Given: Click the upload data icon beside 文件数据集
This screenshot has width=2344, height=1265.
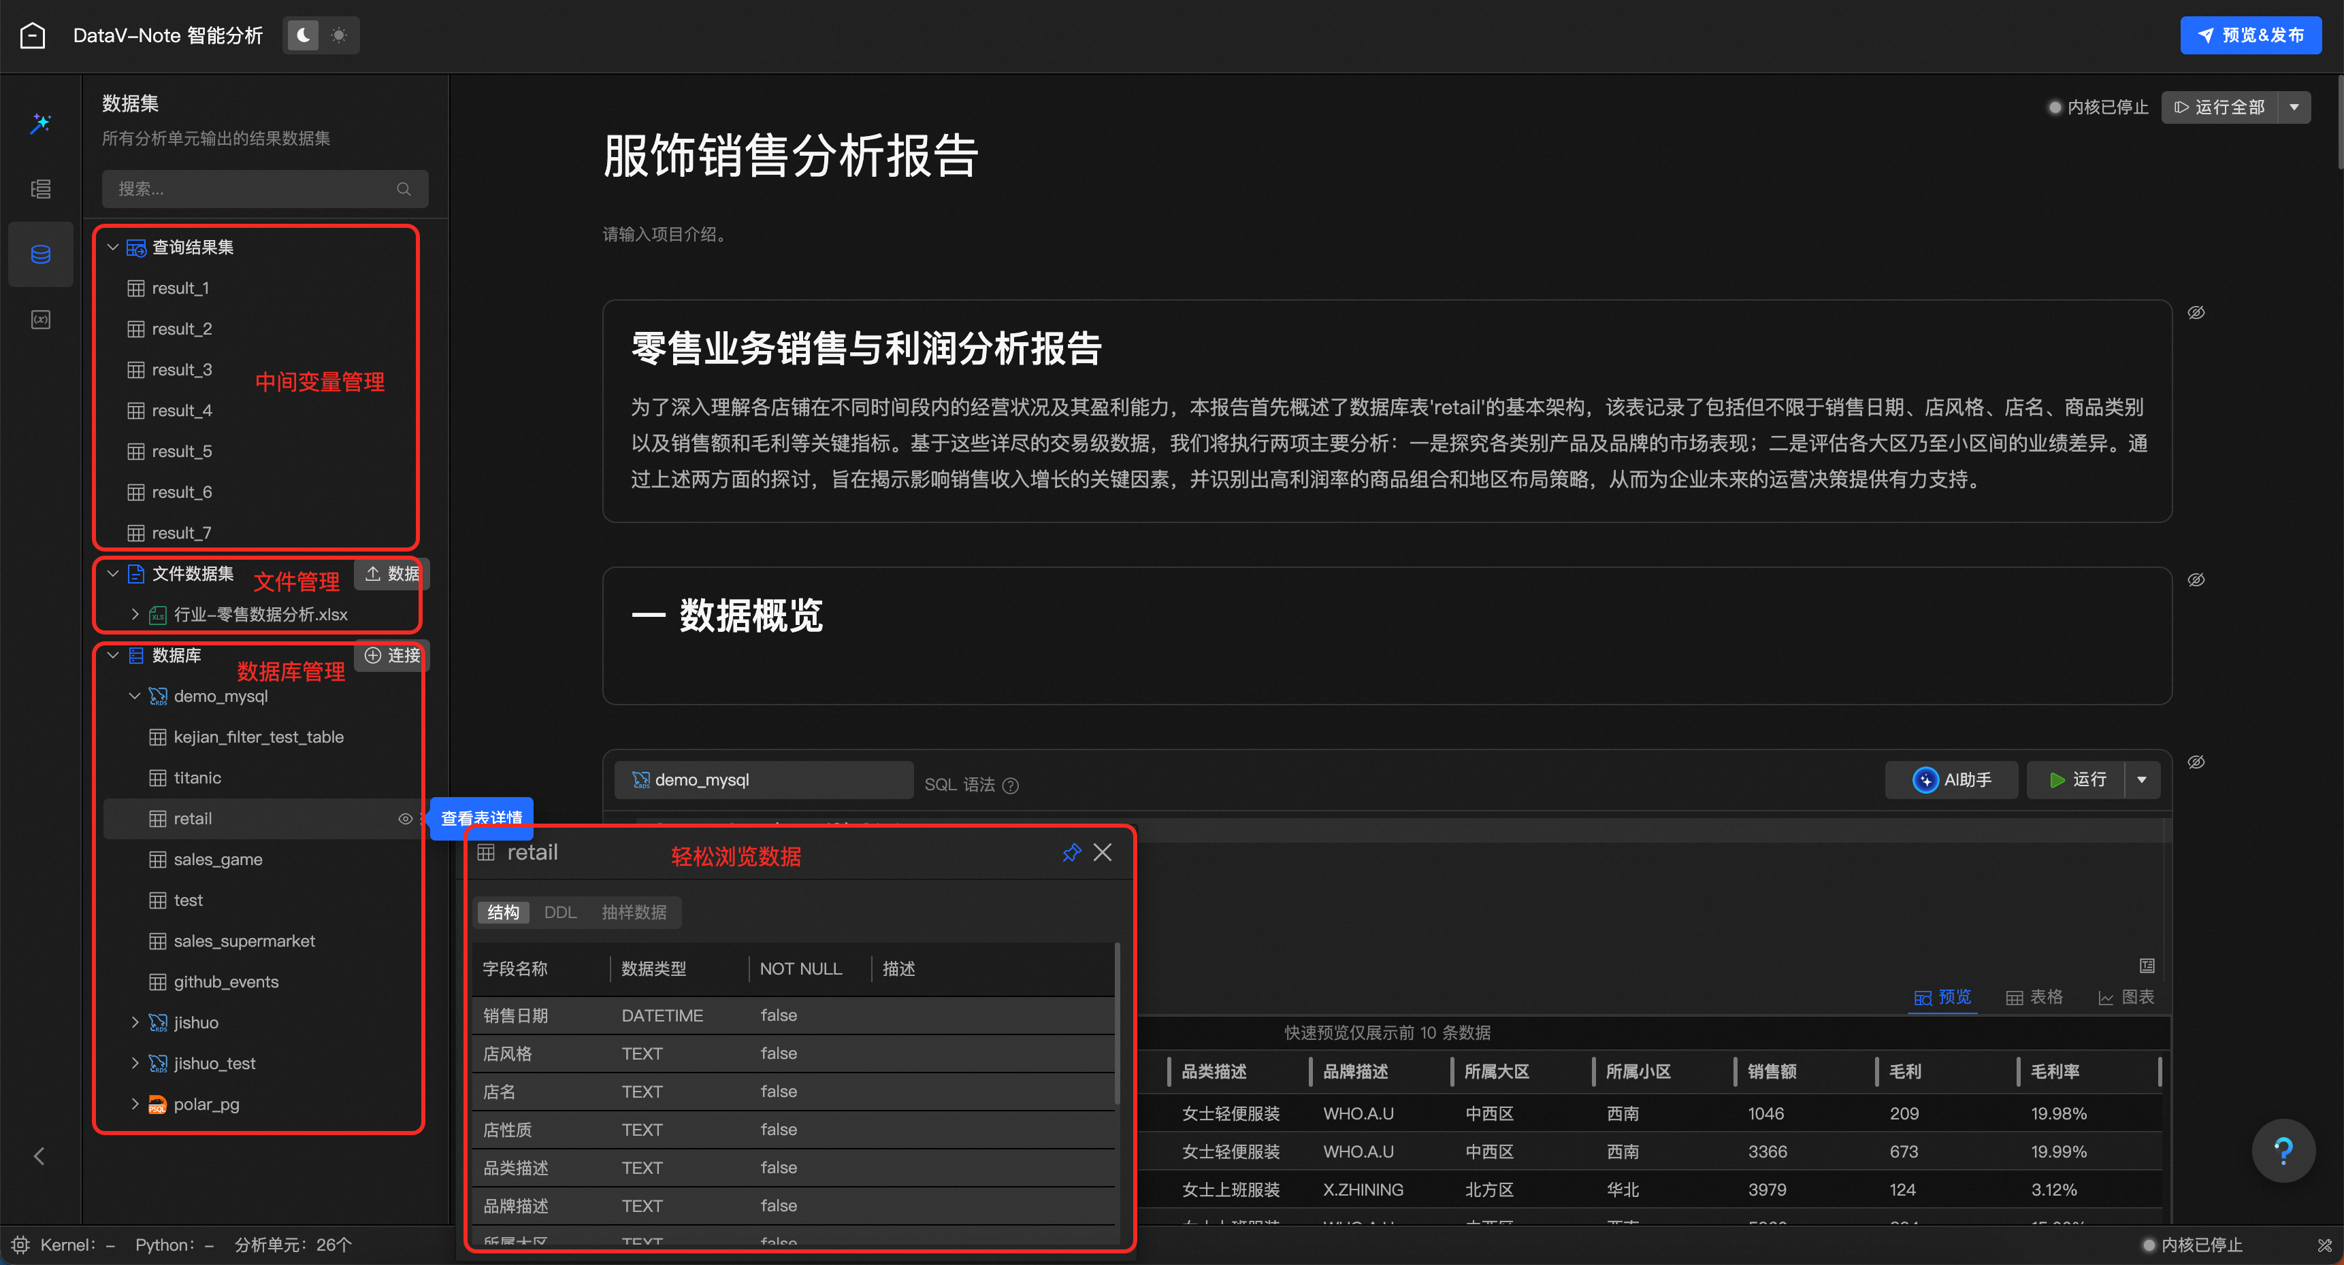Looking at the screenshot, I should click(x=372, y=574).
